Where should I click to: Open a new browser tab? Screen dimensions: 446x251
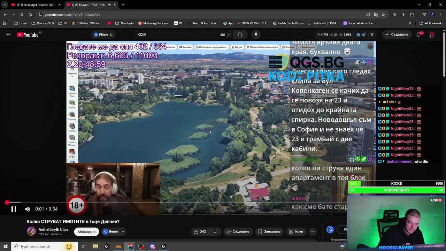(123, 5)
